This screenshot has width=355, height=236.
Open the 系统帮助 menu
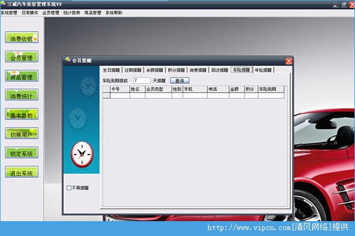[114, 12]
